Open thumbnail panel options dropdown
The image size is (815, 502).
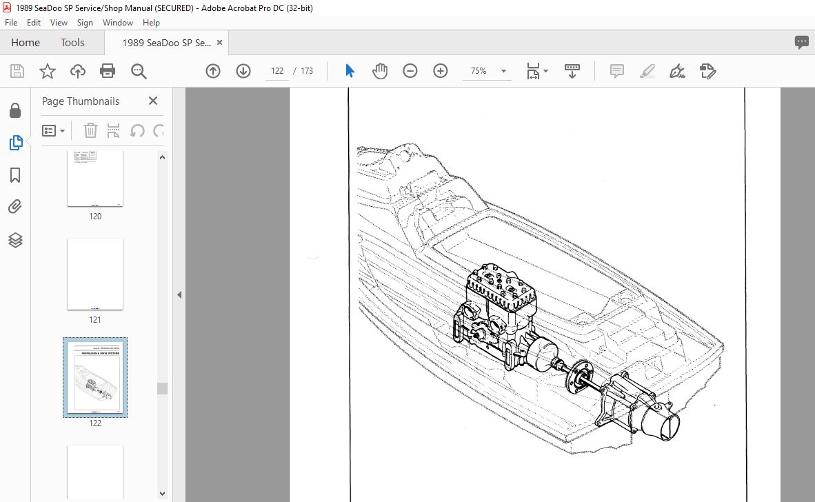point(53,130)
